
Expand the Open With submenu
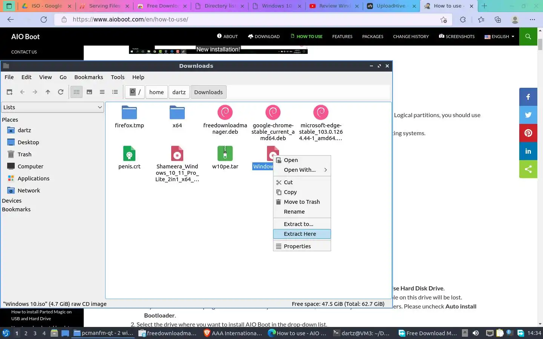302,170
